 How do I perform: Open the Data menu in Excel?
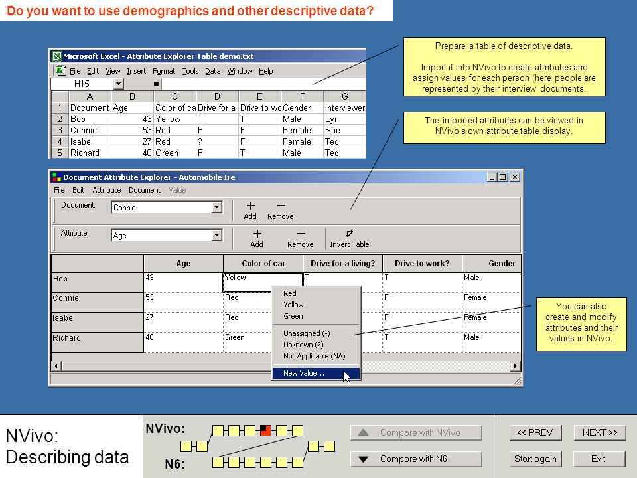tap(213, 71)
